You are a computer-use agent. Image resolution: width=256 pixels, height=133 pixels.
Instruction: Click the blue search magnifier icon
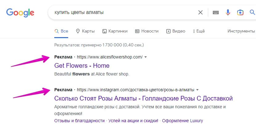point(252,12)
